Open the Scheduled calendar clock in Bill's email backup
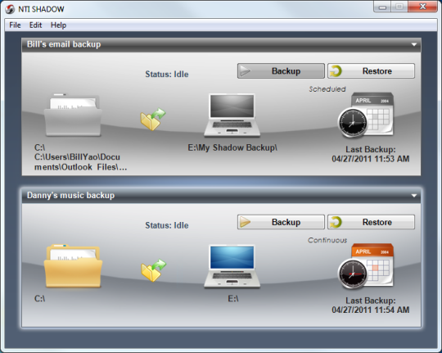Image resolution: width=442 pixels, height=353 pixels. [x=366, y=115]
